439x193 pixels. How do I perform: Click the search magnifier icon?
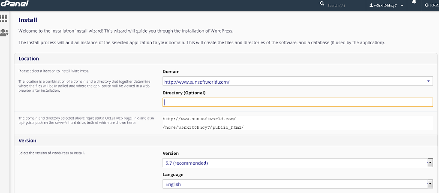point(322,4)
